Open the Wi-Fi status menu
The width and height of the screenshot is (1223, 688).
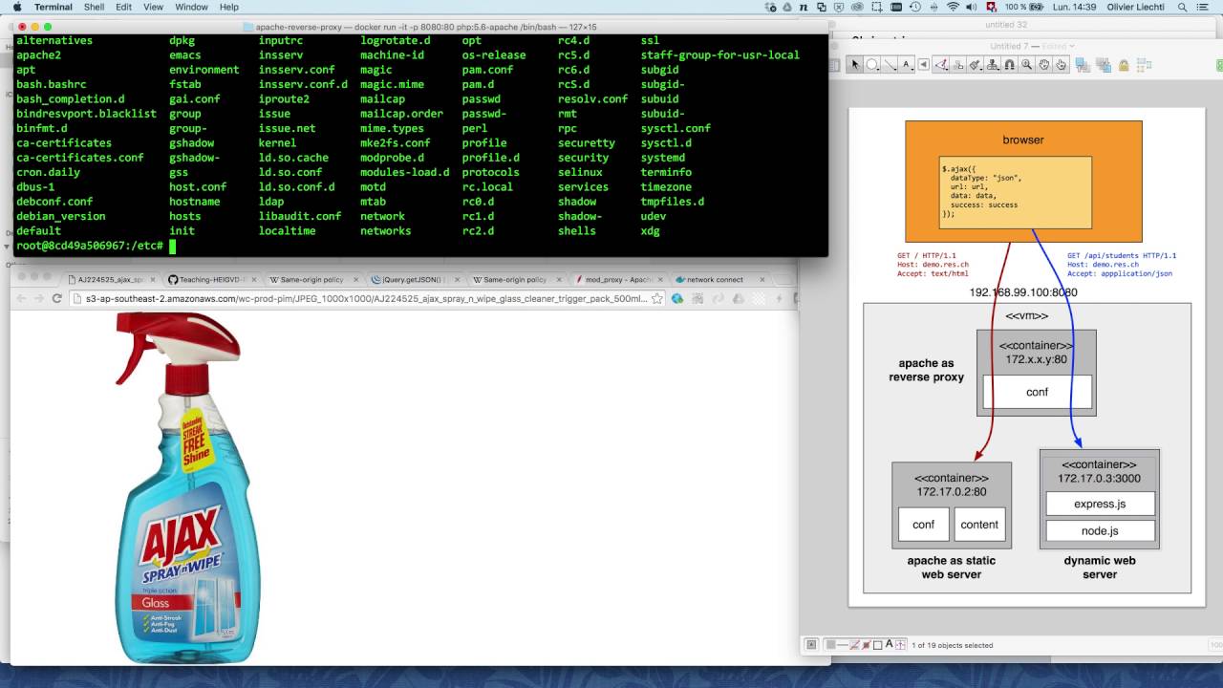coord(953,7)
